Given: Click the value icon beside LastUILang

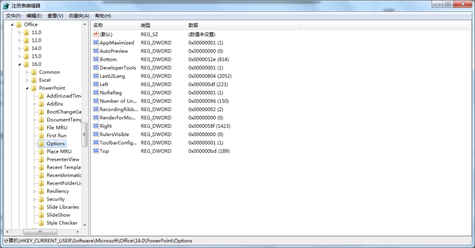Looking at the screenshot, I should tap(96, 76).
